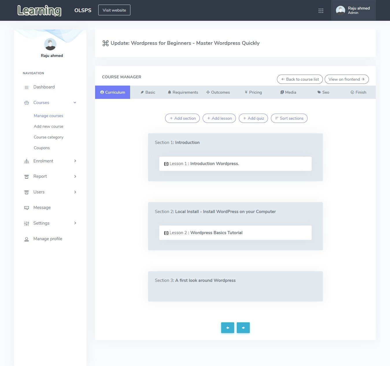Click the Add quiz button
The width and height of the screenshot is (390, 366).
[254, 118]
